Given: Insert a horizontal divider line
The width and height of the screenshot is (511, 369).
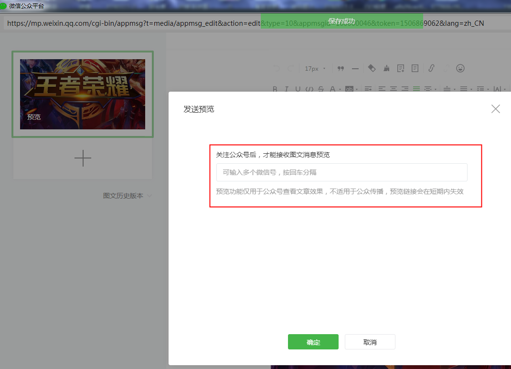Looking at the screenshot, I should coord(355,69).
